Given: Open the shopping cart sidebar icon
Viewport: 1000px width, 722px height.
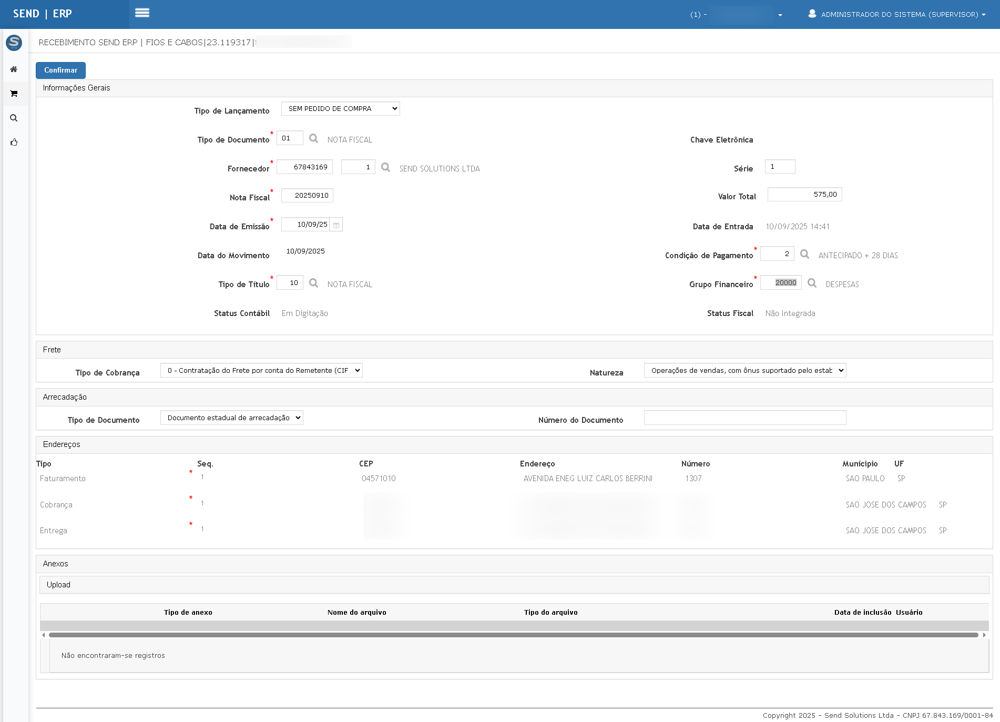Looking at the screenshot, I should (x=14, y=94).
